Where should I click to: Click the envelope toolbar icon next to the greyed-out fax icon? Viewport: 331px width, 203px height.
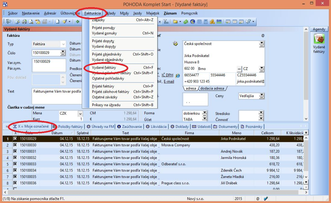tap(38, 22)
